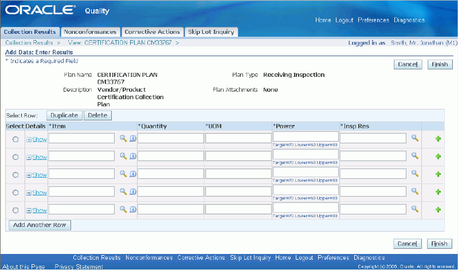Viewport: 458px width, 270px height.
Task: Click Item info icon in third row
Action: click(x=133, y=174)
